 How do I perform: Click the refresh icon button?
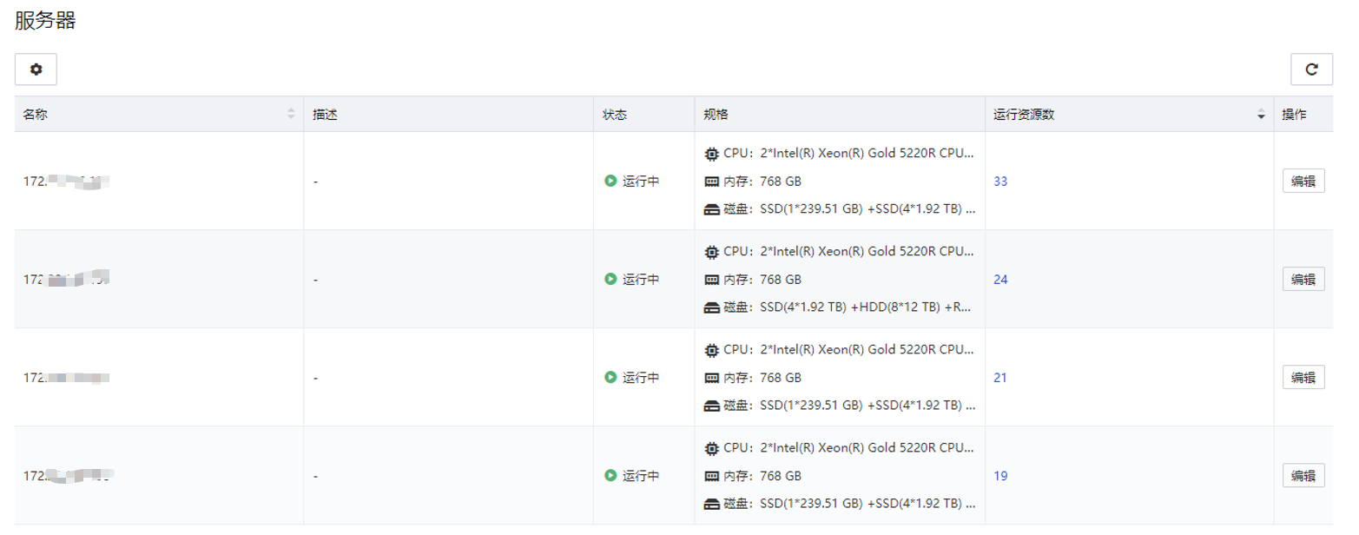[x=1311, y=69]
